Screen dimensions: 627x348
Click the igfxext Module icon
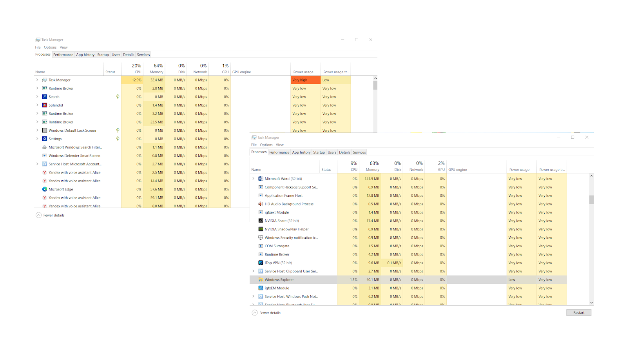(x=261, y=212)
